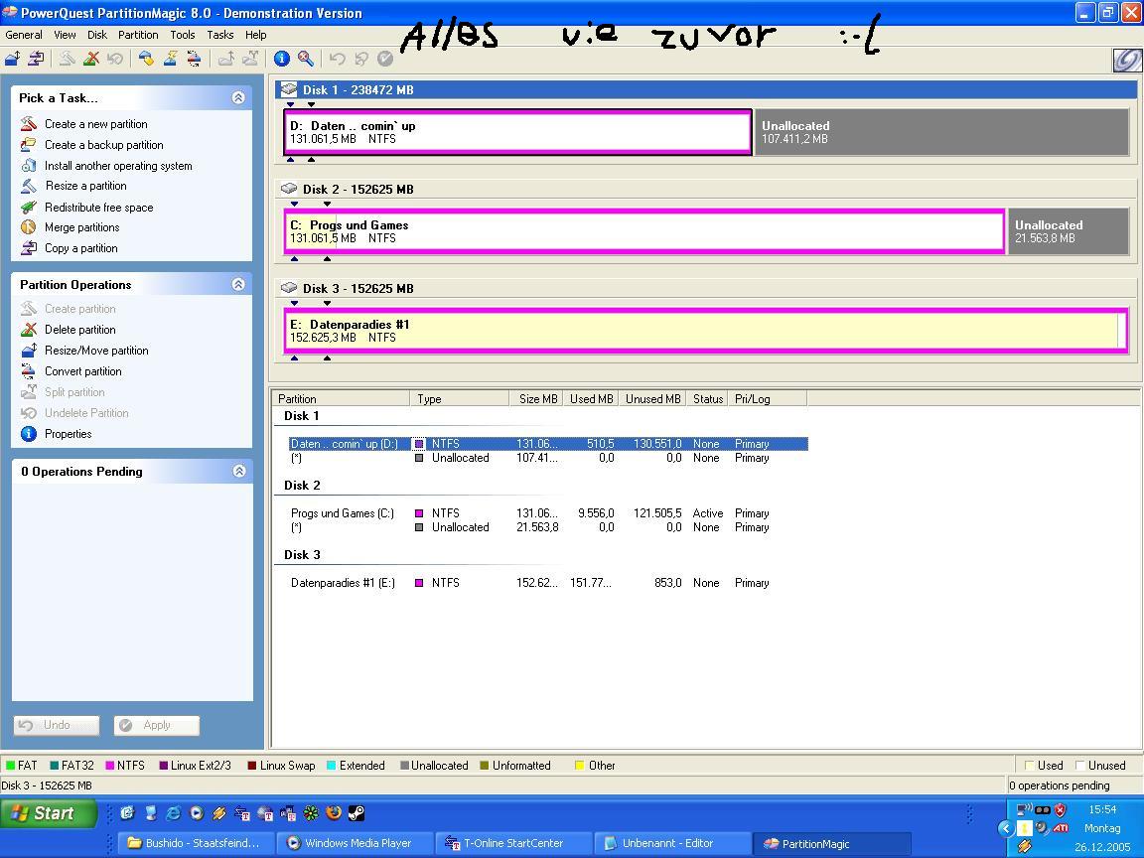
Task: Click the Undo button
Action: click(x=57, y=725)
